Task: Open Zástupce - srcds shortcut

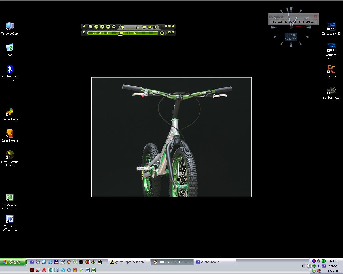Action: pos(331,51)
